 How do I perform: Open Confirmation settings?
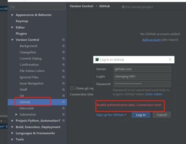pyautogui.click(x=29, y=65)
